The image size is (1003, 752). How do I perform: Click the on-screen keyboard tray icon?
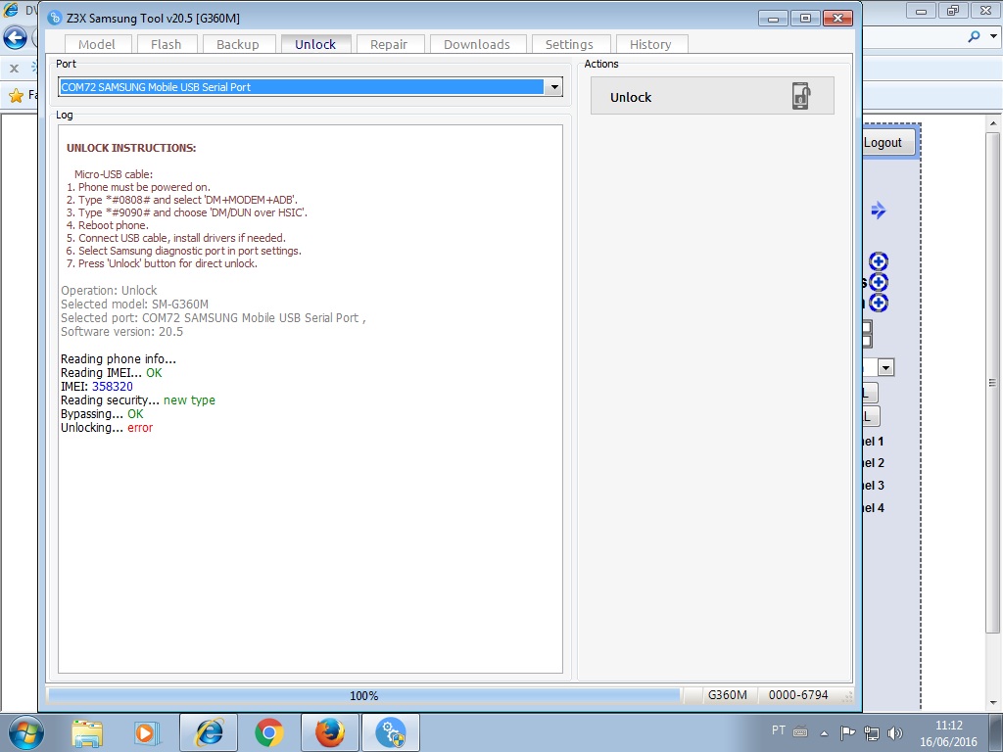800,732
